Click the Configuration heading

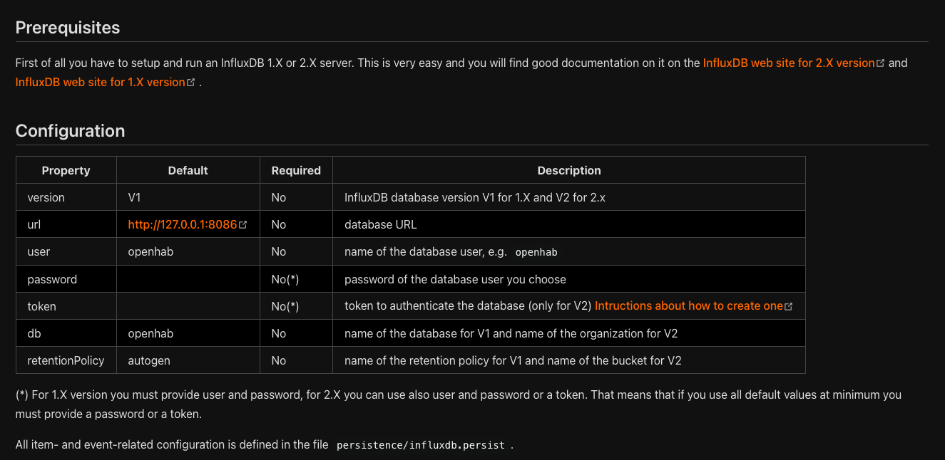pyautogui.click(x=70, y=131)
